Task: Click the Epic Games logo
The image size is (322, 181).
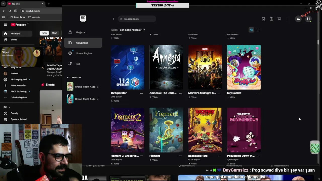Action: [83, 19]
